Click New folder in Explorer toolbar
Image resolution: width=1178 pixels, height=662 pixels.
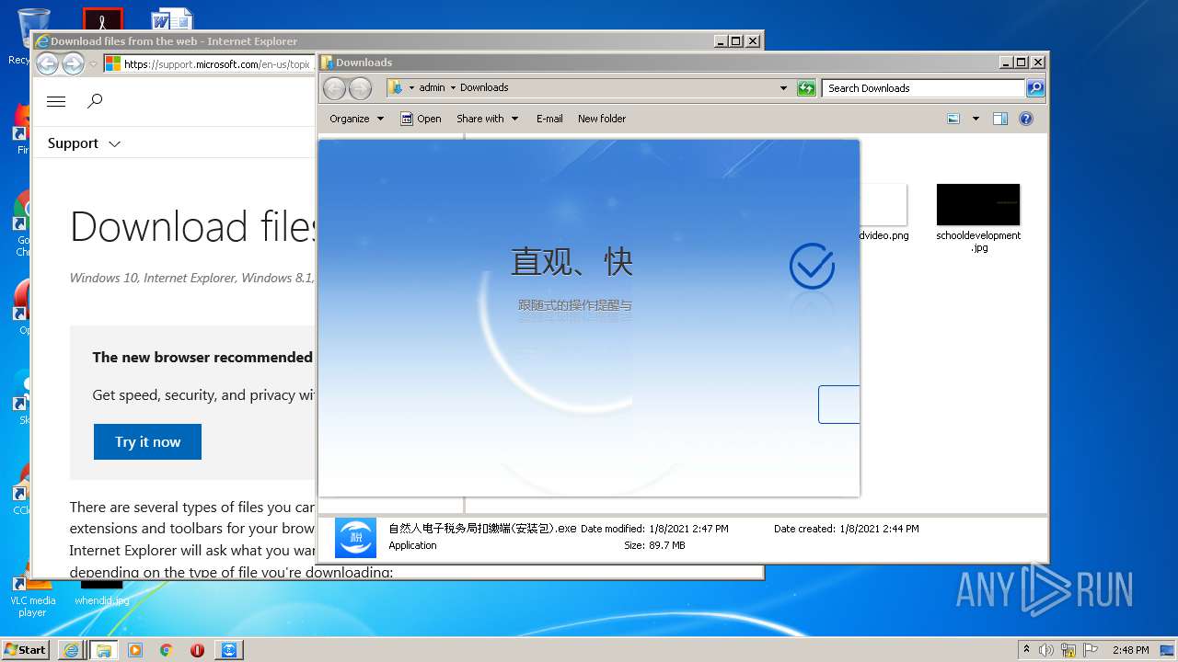[x=602, y=119]
